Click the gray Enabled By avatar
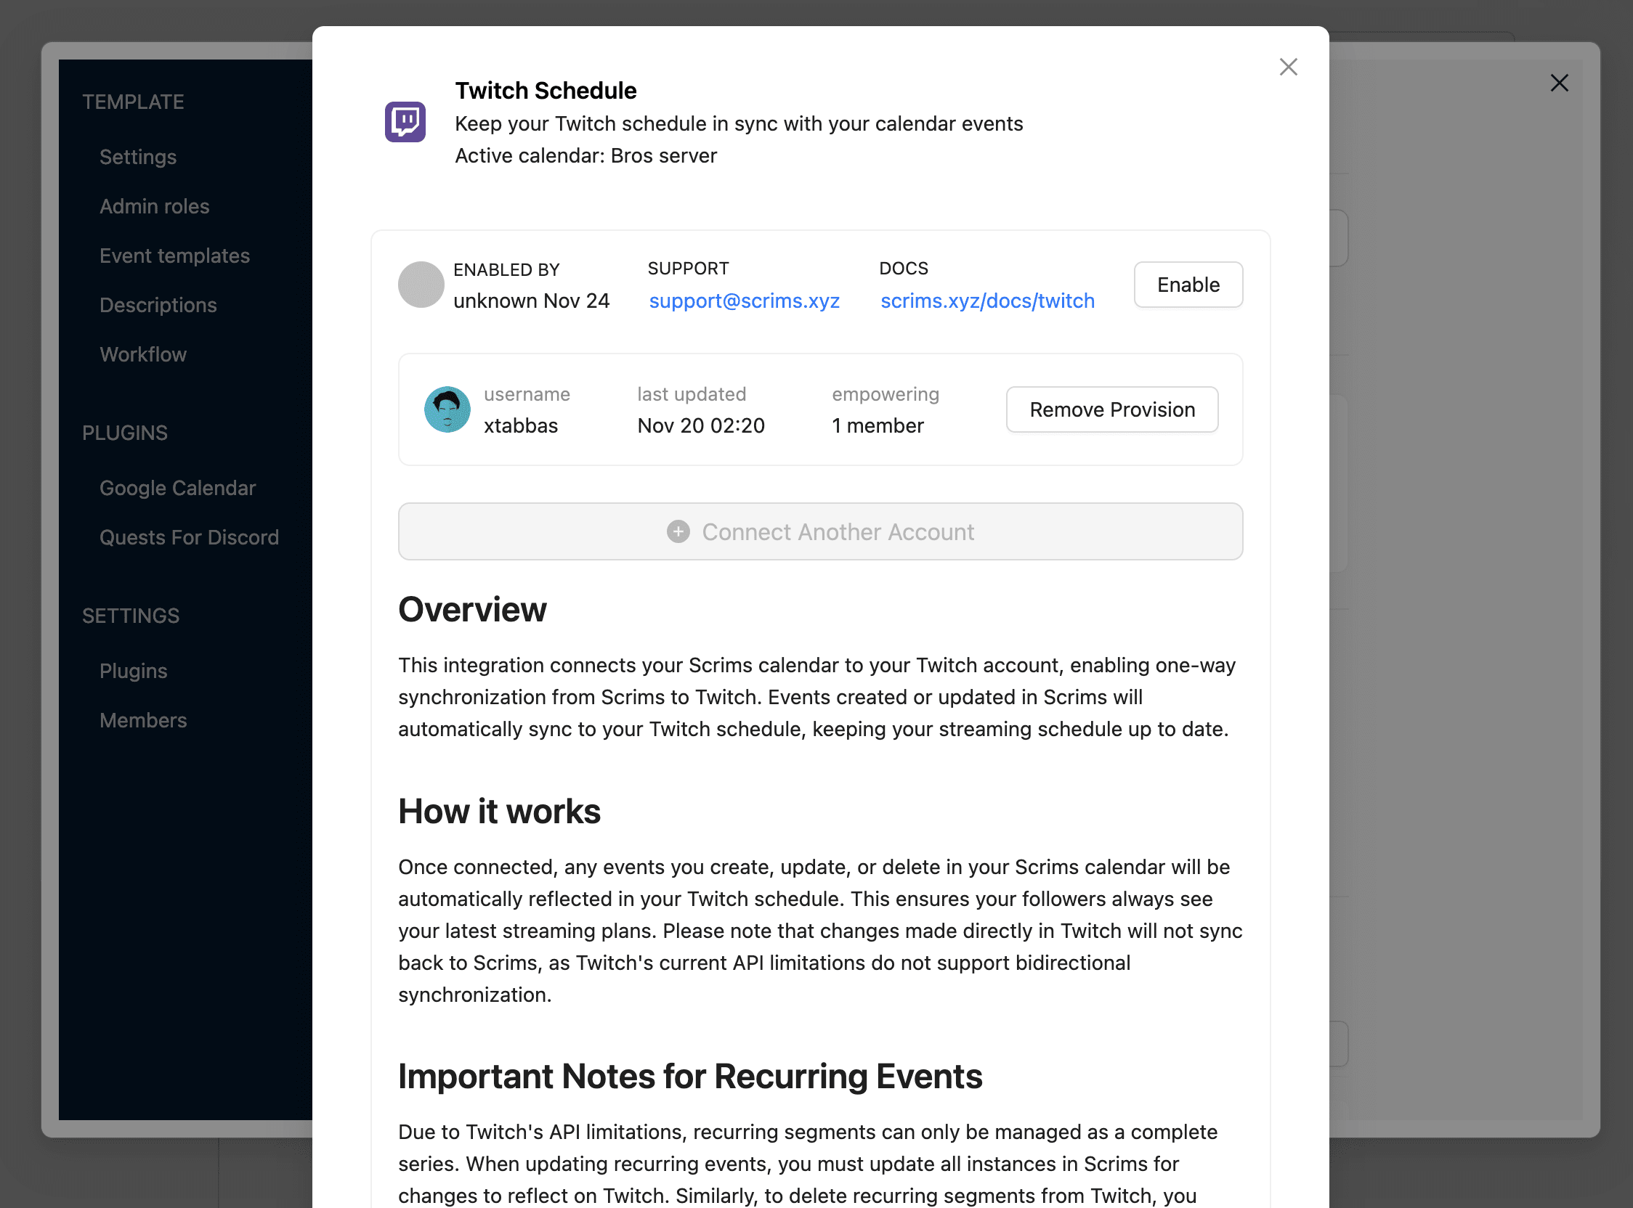Screen dimensions: 1633x1208 tap(421, 285)
